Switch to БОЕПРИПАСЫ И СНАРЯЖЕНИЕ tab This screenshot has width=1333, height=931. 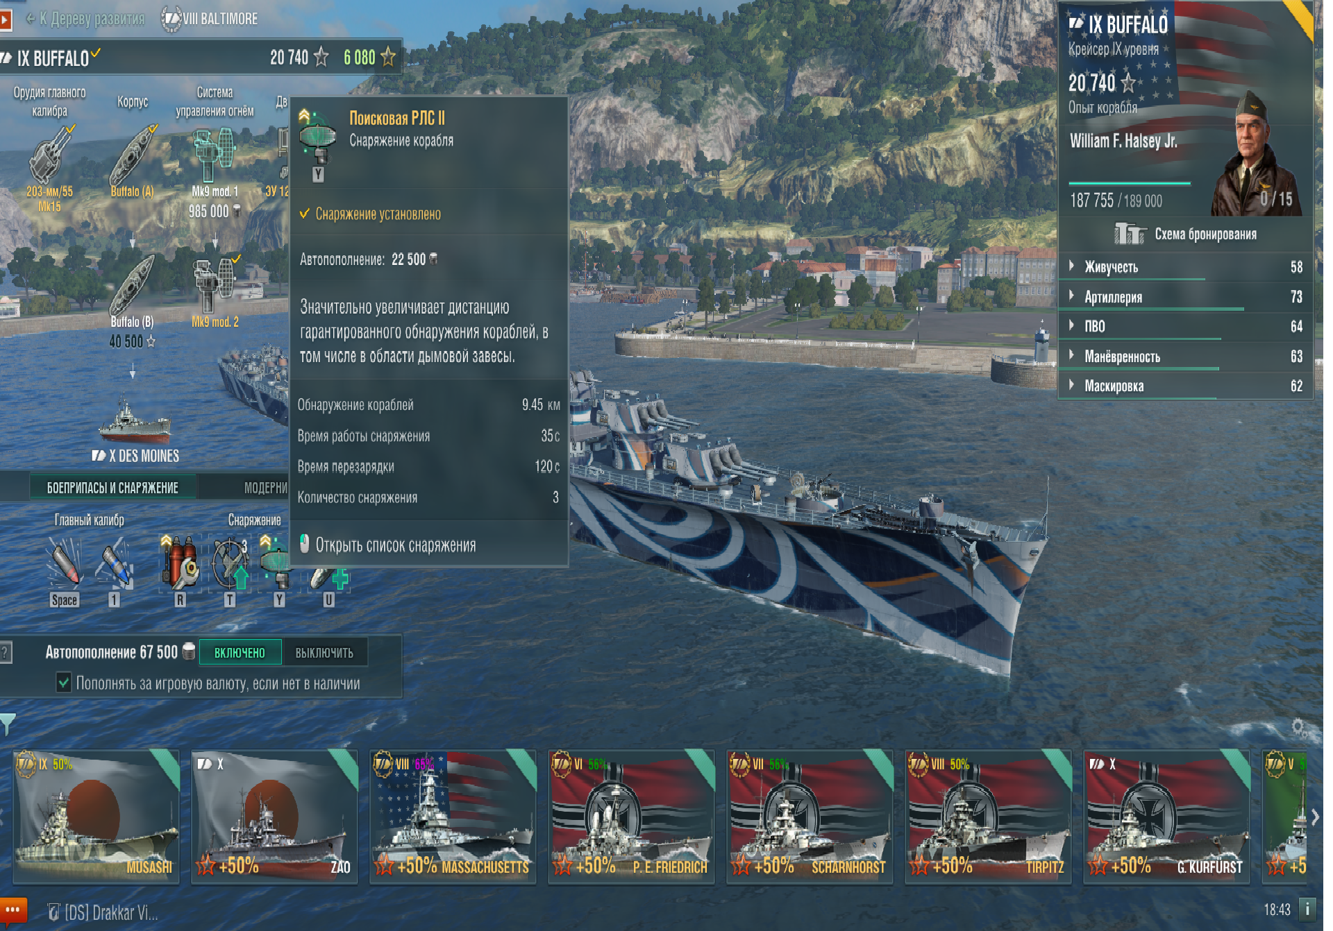[112, 488]
